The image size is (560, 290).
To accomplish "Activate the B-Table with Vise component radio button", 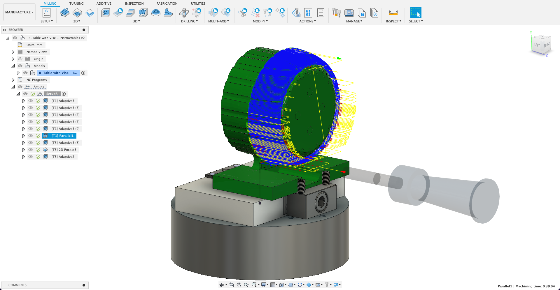I will pyautogui.click(x=83, y=73).
